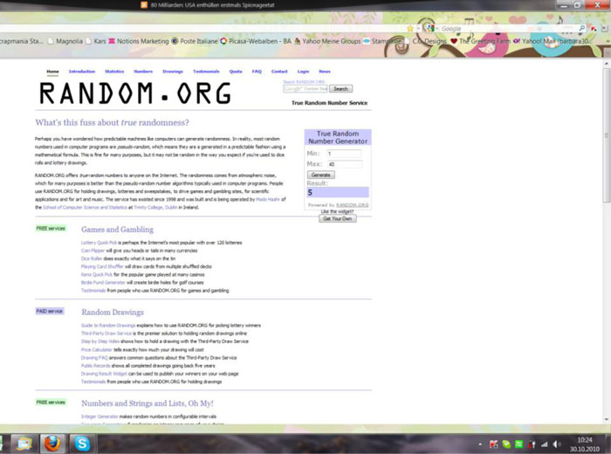The height and width of the screenshot is (454, 611).
Task: Open the Yahoo Meine Groups bookmark
Action: tap(327, 41)
